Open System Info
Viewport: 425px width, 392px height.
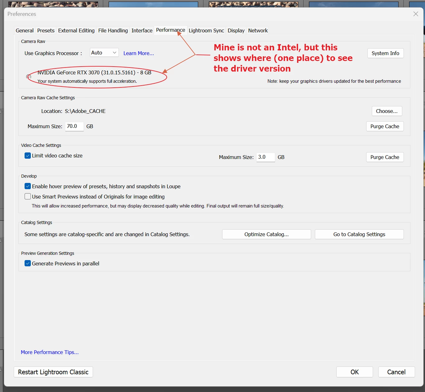[385, 53]
